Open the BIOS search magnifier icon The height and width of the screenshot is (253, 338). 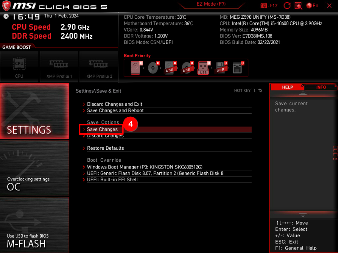coord(298,6)
